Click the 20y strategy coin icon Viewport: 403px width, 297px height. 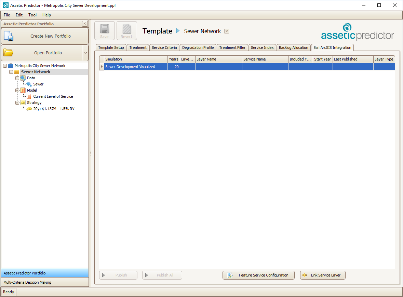(29, 109)
